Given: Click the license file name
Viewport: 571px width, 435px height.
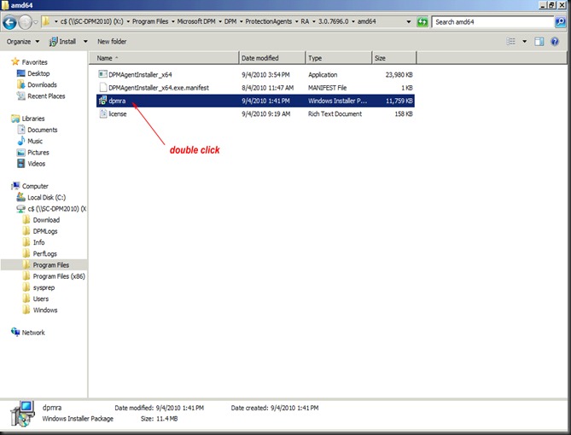Looking at the screenshot, I should [x=118, y=114].
